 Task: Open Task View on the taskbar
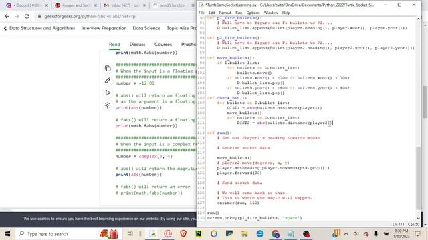(x=130, y=234)
